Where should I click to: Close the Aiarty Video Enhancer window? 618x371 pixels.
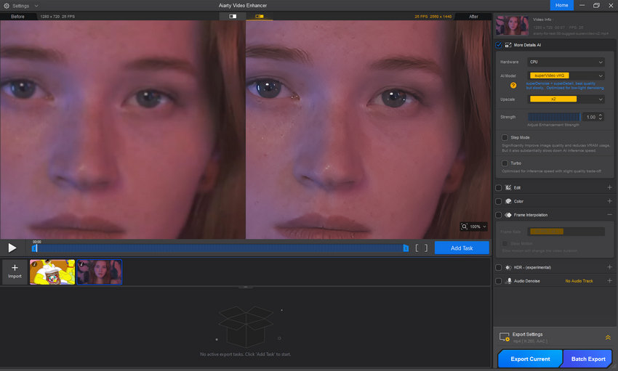click(611, 5)
